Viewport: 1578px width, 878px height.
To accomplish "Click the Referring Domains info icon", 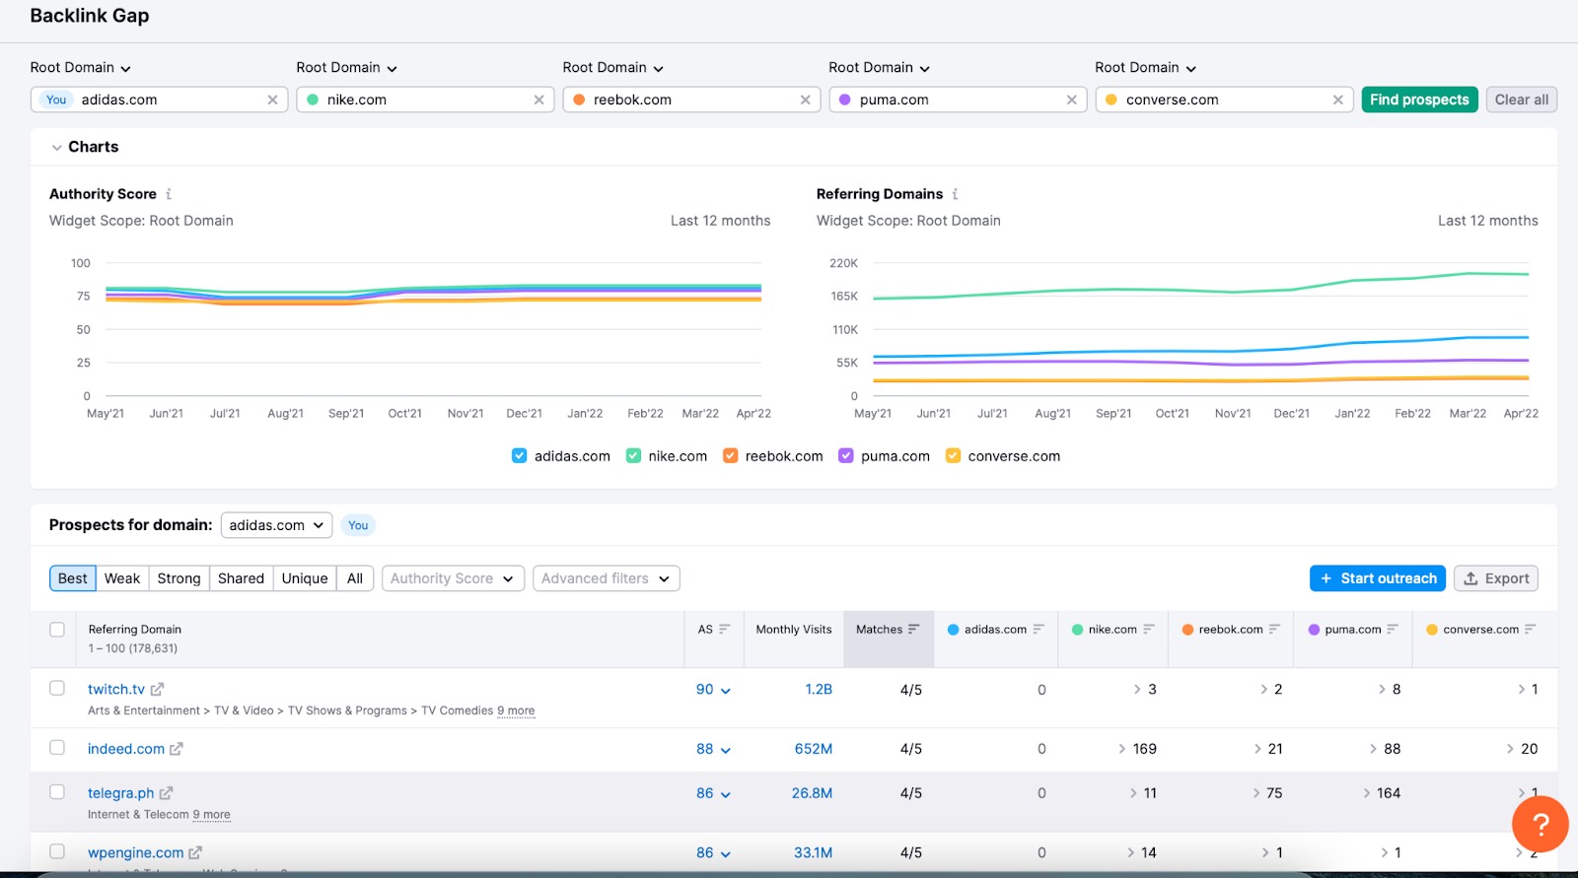I will coord(955,194).
